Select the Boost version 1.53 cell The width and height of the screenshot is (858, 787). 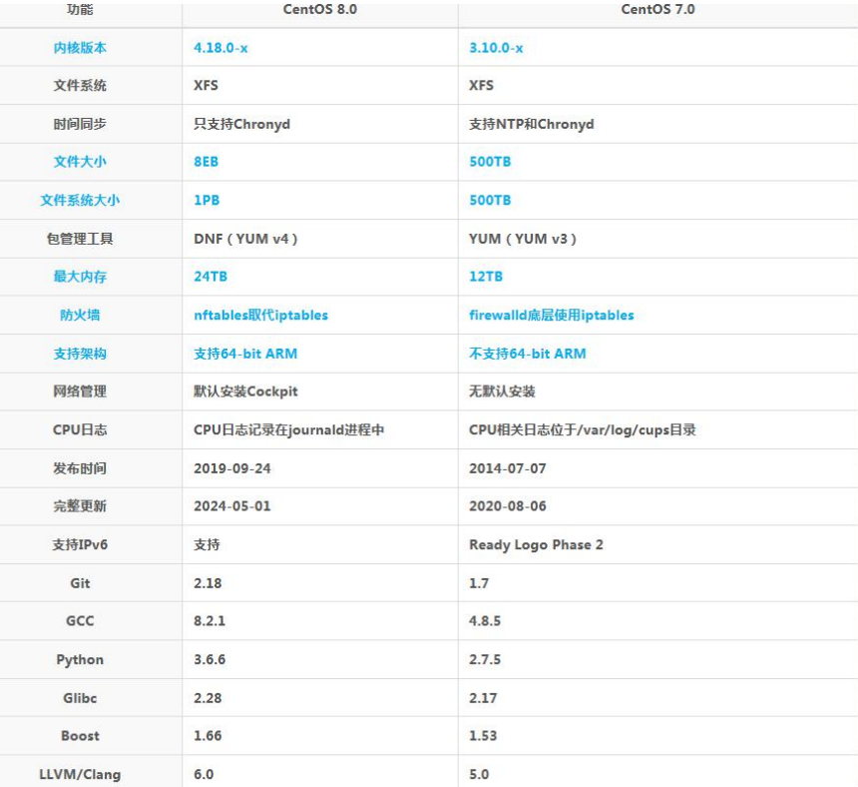[483, 735]
